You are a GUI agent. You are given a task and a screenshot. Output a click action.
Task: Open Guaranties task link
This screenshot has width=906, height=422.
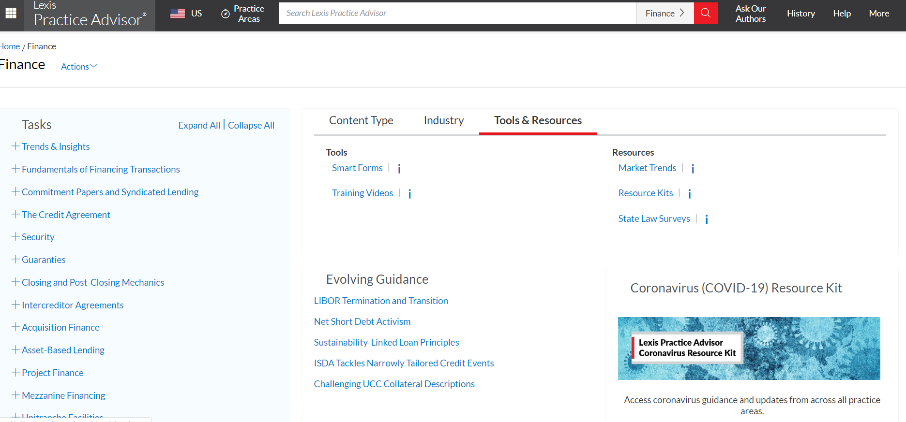[x=44, y=260]
